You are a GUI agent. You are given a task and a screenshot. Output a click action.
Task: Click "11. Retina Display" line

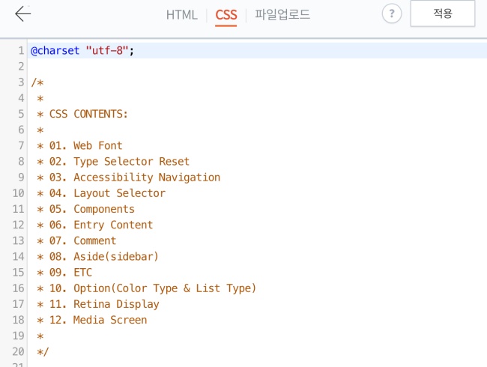click(x=98, y=304)
